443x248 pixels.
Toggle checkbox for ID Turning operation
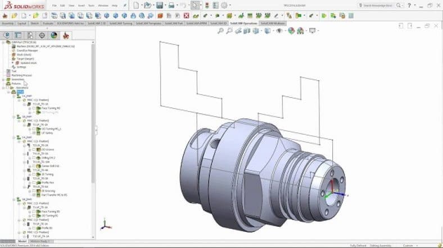34,174
